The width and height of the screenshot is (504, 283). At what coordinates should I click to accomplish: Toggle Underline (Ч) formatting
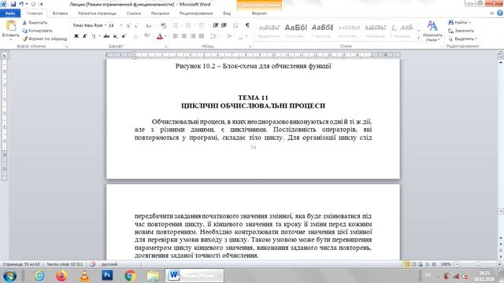click(94, 36)
